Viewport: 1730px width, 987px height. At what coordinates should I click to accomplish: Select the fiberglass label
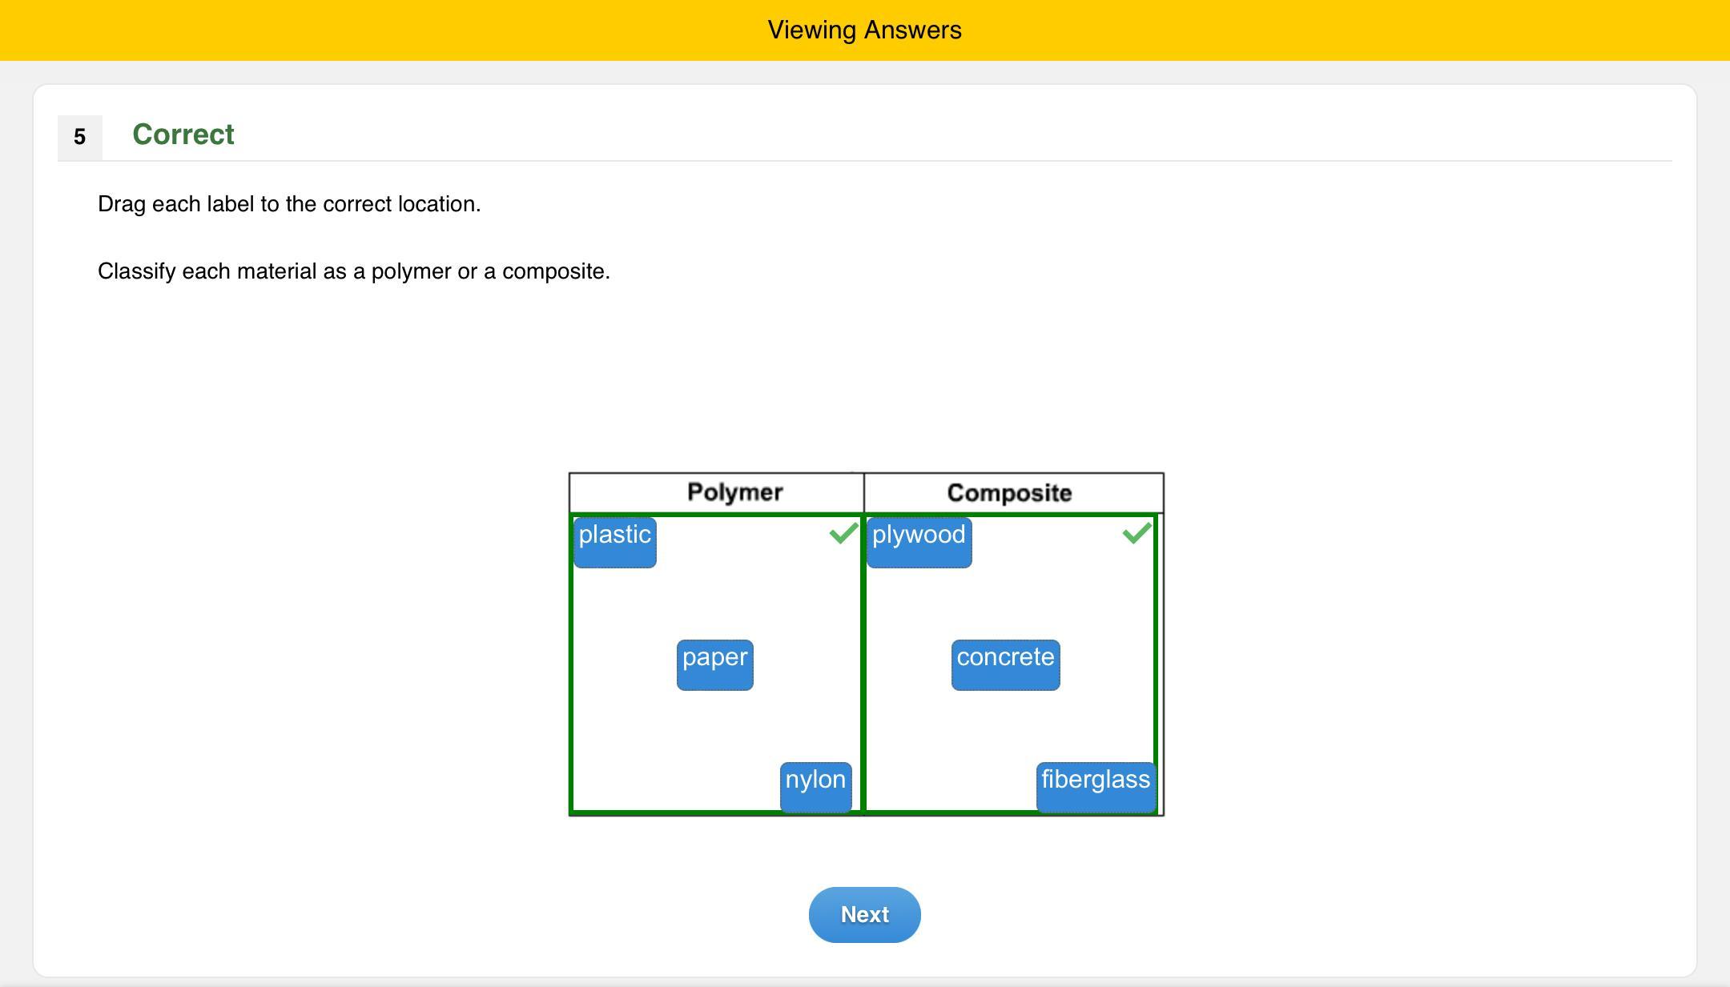[x=1096, y=787]
